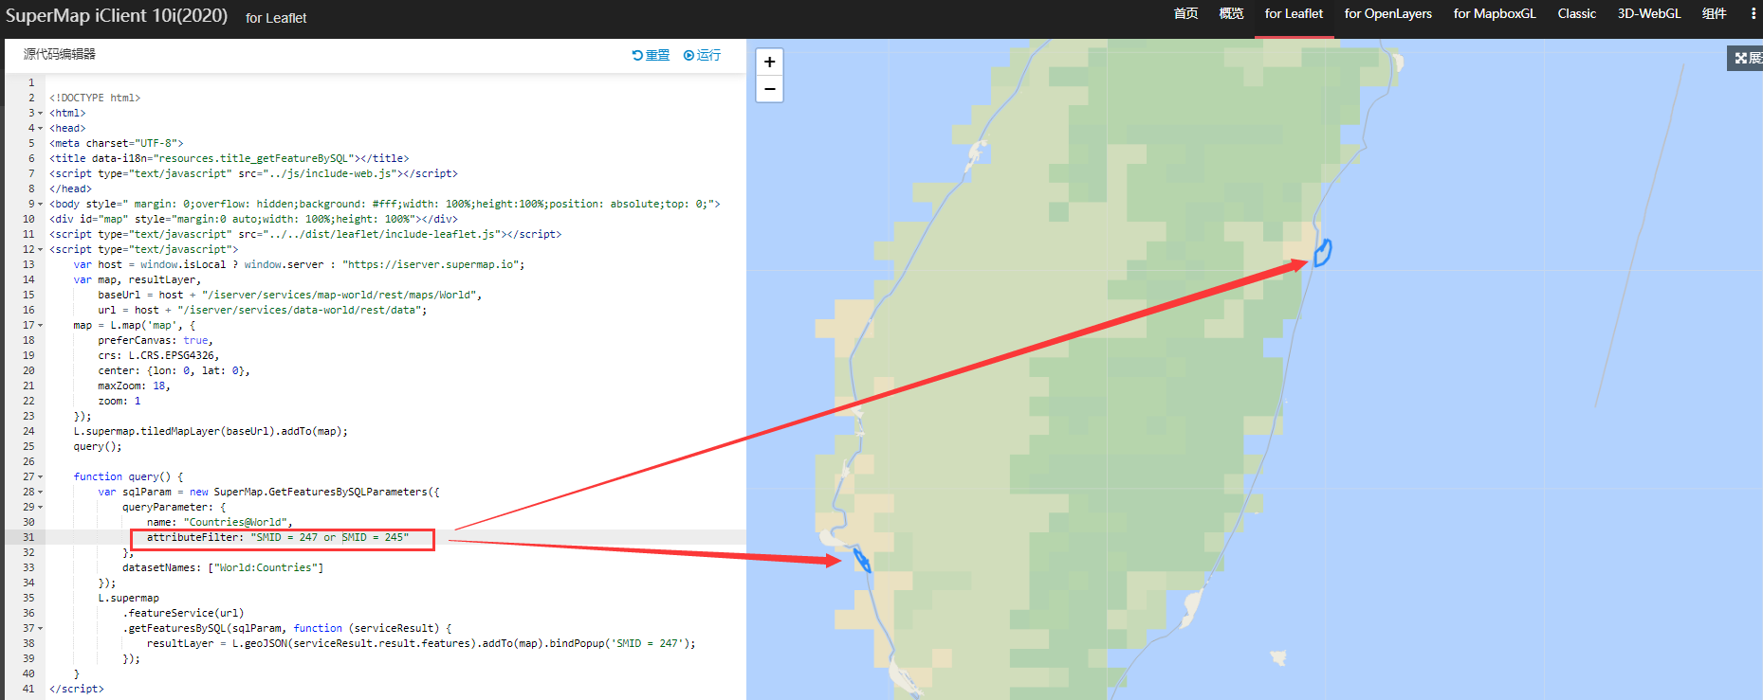The width and height of the screenshot is (1763, 700).
Task: Collapse queryParameter fold arrow on line 29
Action: (40, 508)
